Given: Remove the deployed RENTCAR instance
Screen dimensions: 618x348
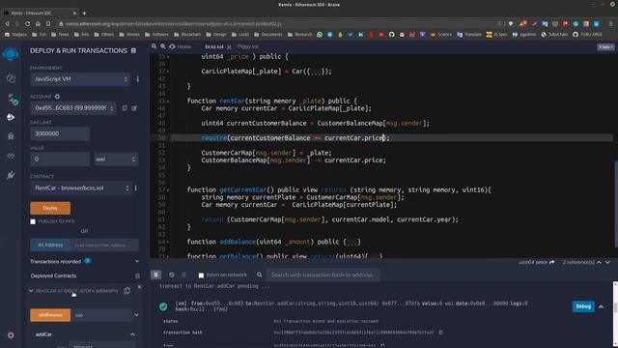Looking at the screenshot, I should pyautogui.click(x=139, y=287).
